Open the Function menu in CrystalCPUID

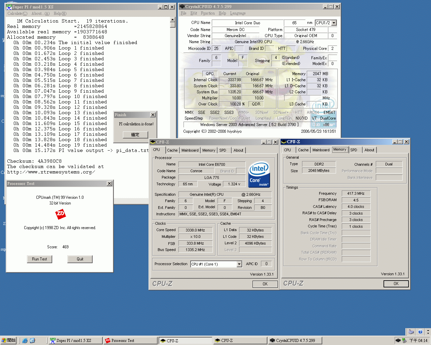[208, 13]
